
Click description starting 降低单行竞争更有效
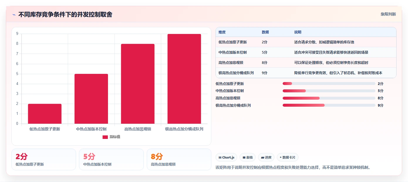pos(338,73)
